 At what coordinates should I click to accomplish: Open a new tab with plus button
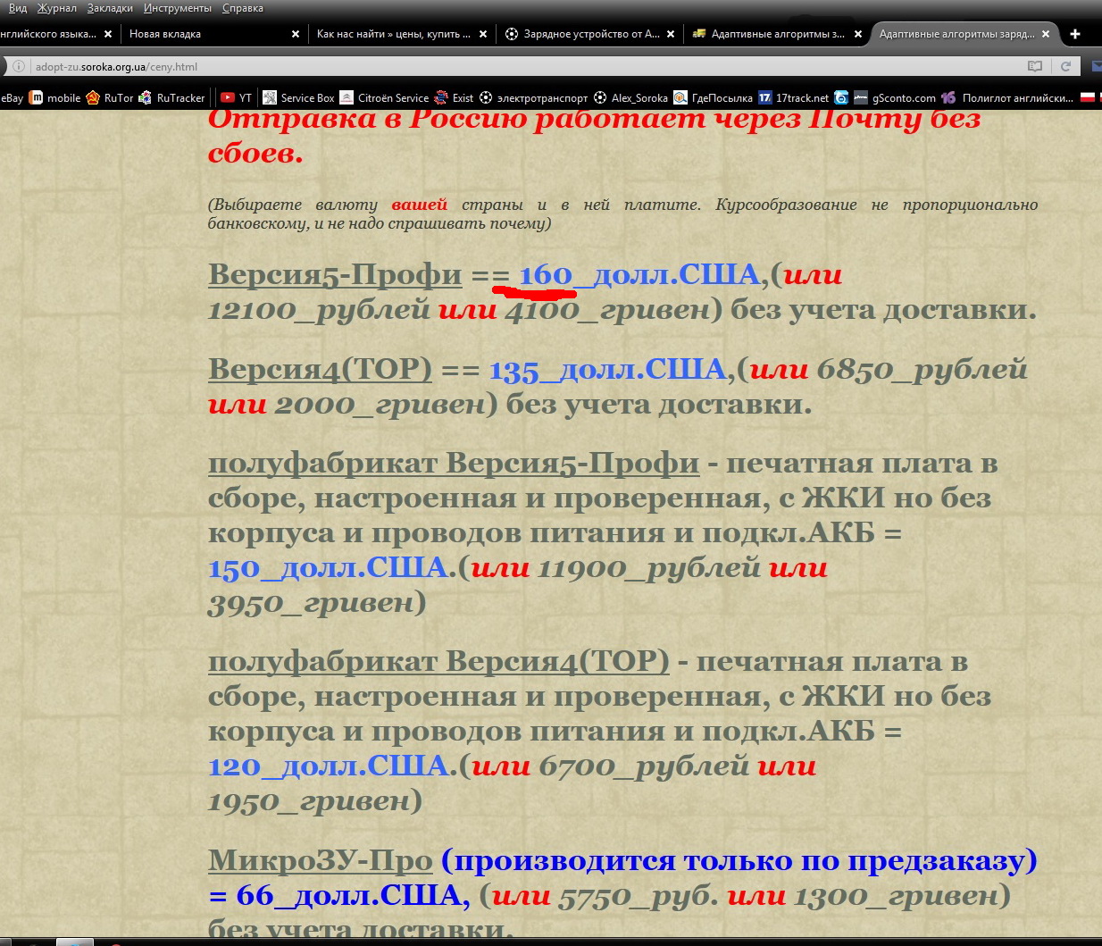pyautogui.click(x=1075, y=34)
